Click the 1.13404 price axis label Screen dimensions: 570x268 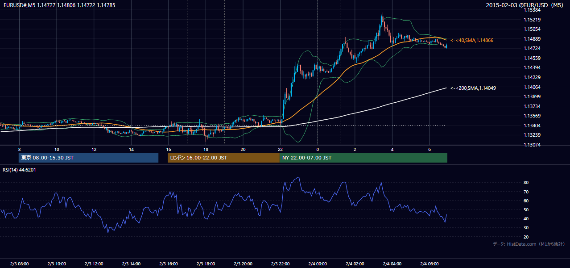532,126
